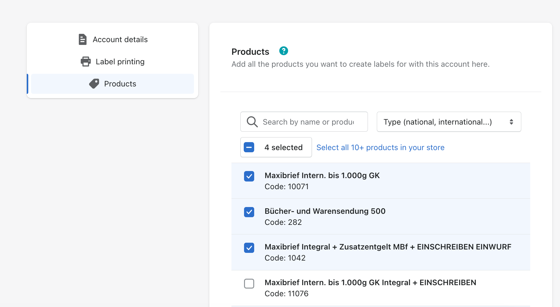This screenshot has width=560, height=307.
Task: Uncheck Maxibrief Intern. bis 1.000g GK checkbox
Action: 249,176
